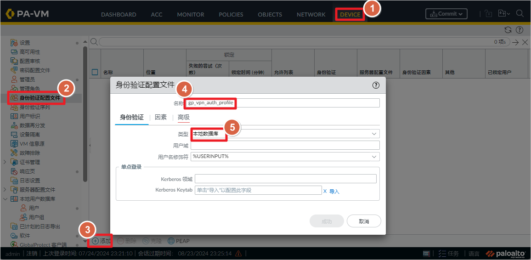Click the 名称 input field
The image size is (531, 260).
click(x=282, y=103)
